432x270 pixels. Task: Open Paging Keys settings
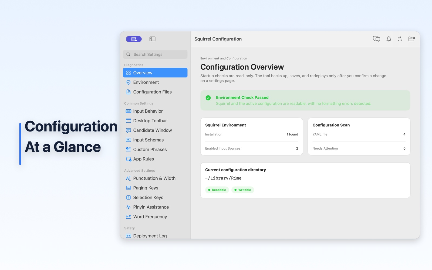tap(155, 188)
